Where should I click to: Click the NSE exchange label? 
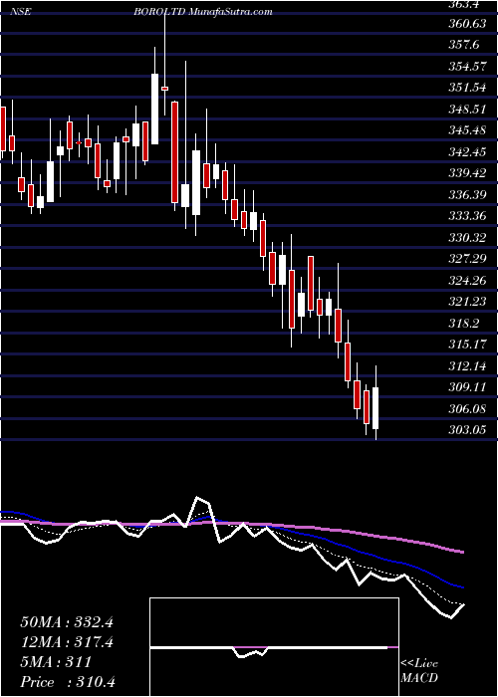tap(21, 12)
